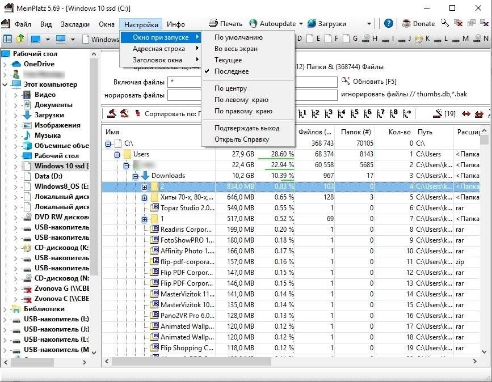This screenshot has width=492, height=382.
Task: Sort by the Папок (#) column header
Action: pyautogui.click(x=355, y=132)
